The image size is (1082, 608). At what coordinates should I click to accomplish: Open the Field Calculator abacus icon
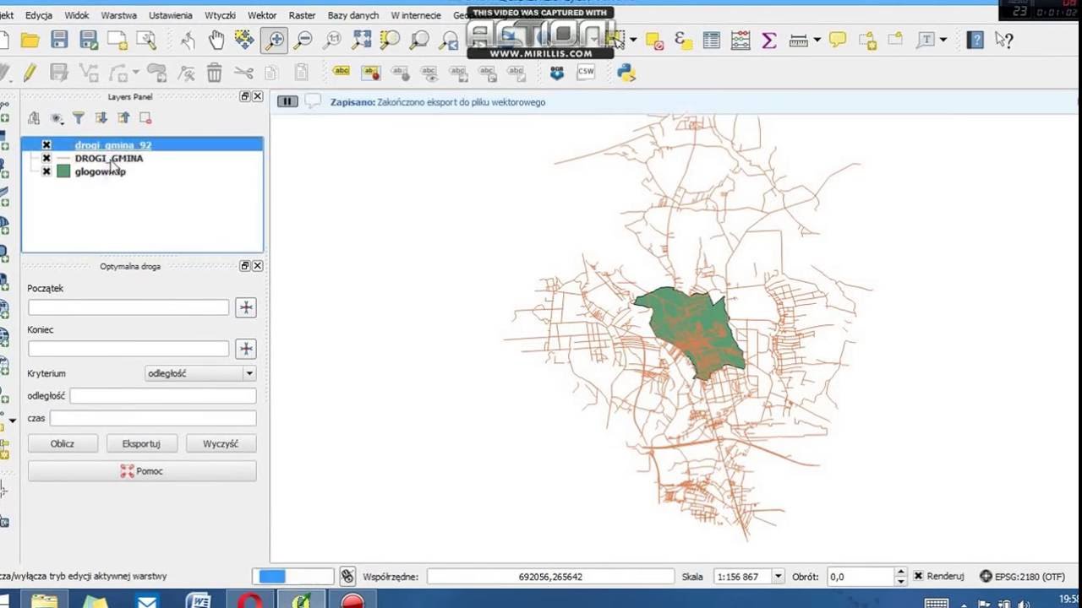740,40
